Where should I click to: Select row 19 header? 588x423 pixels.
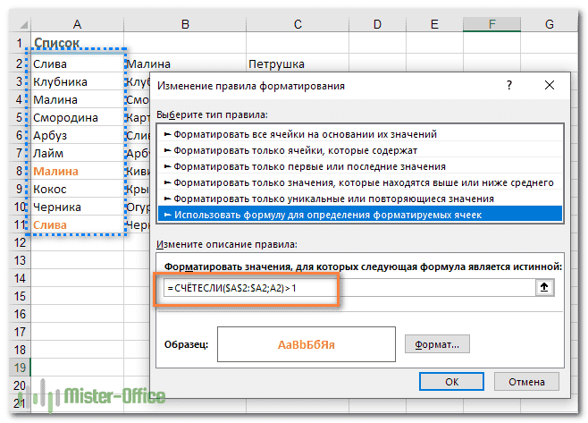point(20,368)
